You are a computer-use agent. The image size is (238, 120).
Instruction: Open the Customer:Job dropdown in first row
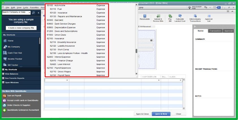click(x=159, y=80)
